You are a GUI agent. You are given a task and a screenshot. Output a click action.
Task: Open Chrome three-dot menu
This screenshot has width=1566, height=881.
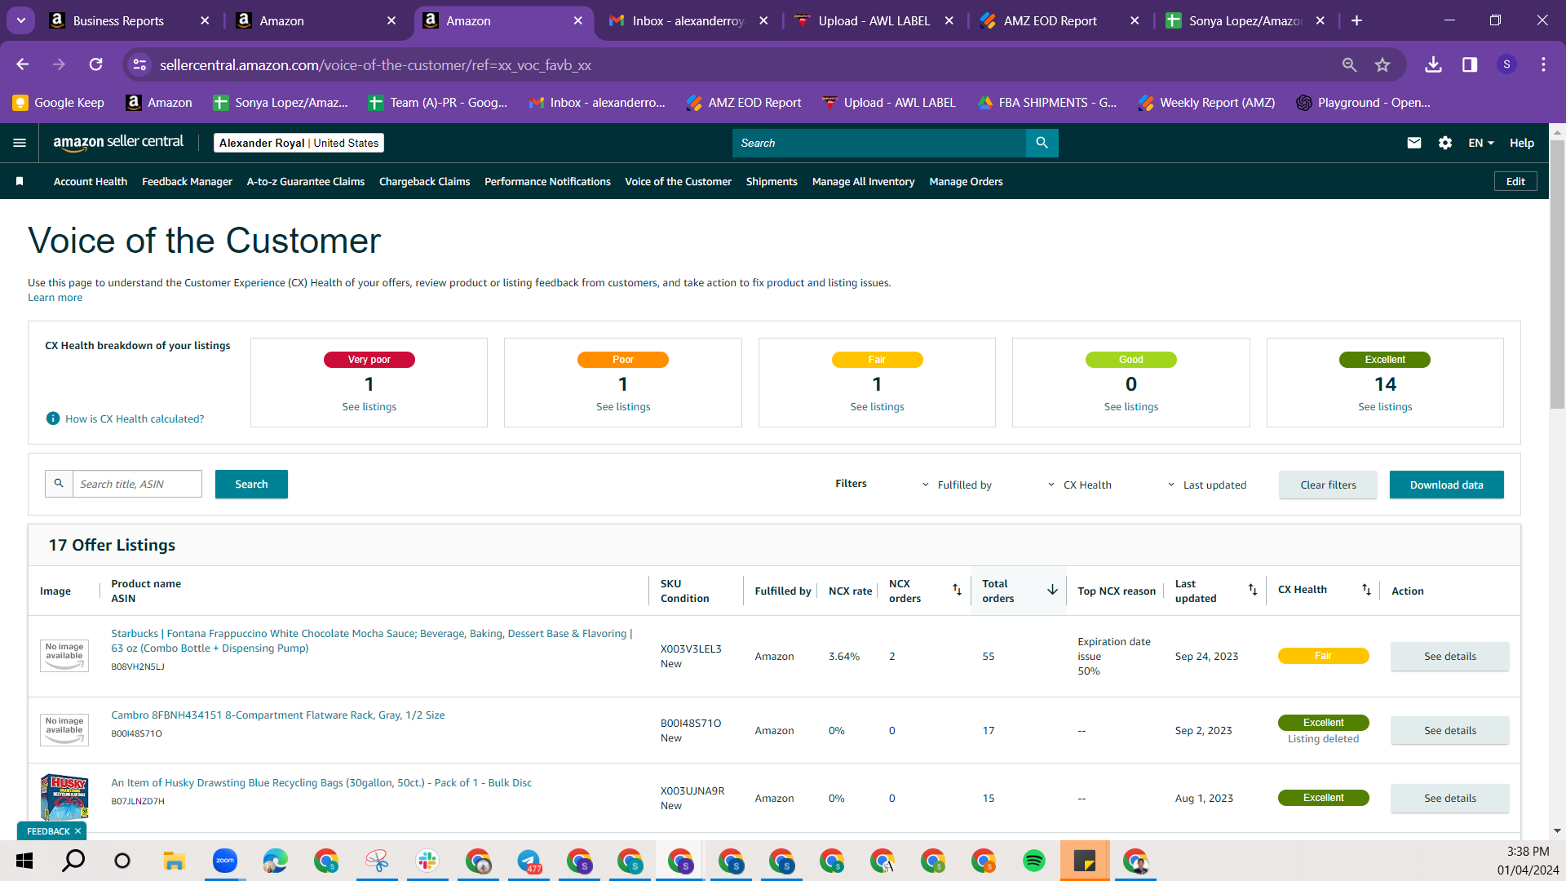pyautogui.click(x=1543, y=64)
